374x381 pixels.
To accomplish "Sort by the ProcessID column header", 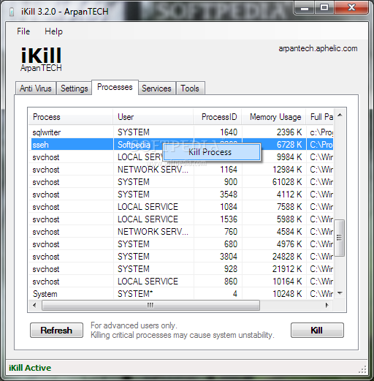I will click(x=218, y=117).
